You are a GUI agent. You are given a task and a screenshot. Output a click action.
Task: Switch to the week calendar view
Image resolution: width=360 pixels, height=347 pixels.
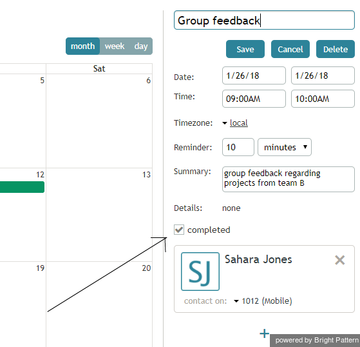click(115, 46)
